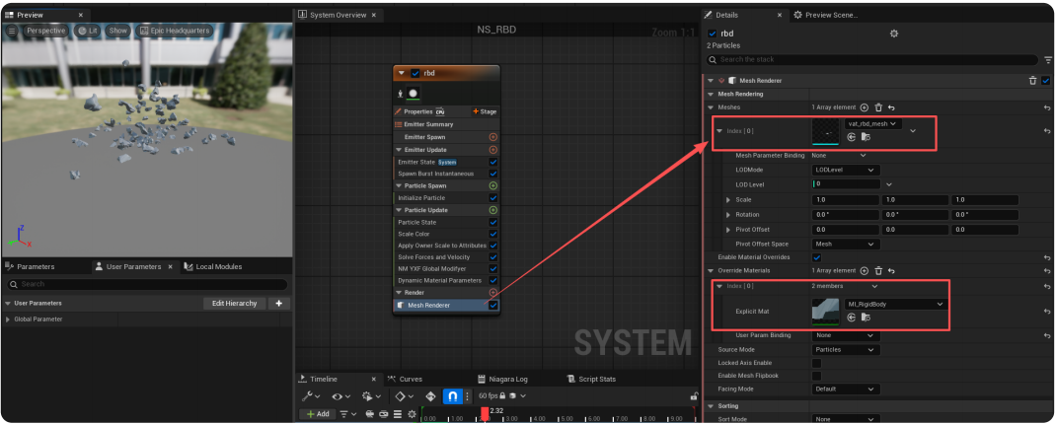Click the add module icon for Particle Update
Image resolution: width=1057 pixels, height=425 pixels.
pos(492,210)
